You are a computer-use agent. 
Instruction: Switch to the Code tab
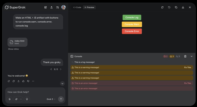(x=77, y=7)
